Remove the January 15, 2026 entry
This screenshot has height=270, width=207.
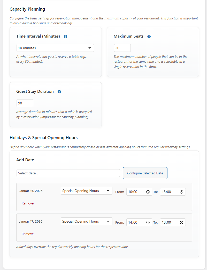click(x=27, y=203)
